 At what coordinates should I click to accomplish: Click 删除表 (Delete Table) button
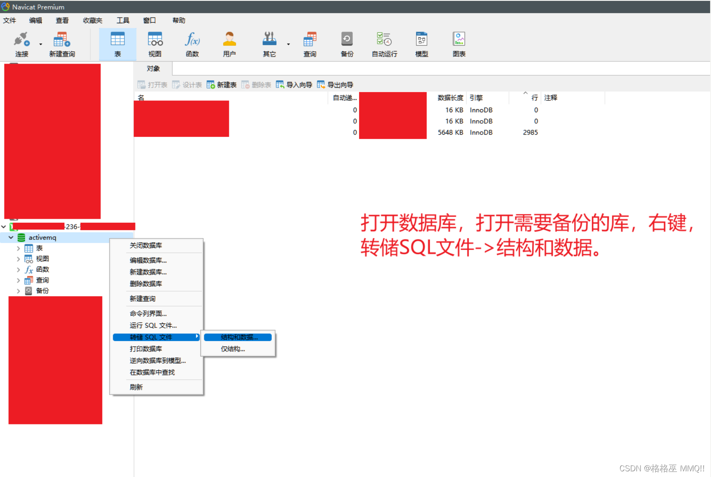pos(256,85)
